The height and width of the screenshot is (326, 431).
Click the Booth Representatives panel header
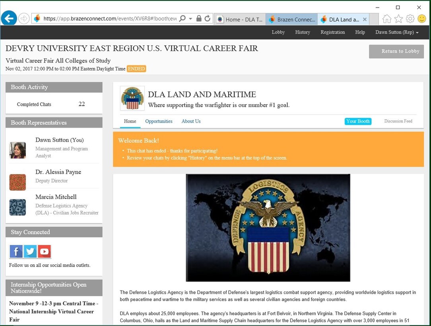pos(54,122)
